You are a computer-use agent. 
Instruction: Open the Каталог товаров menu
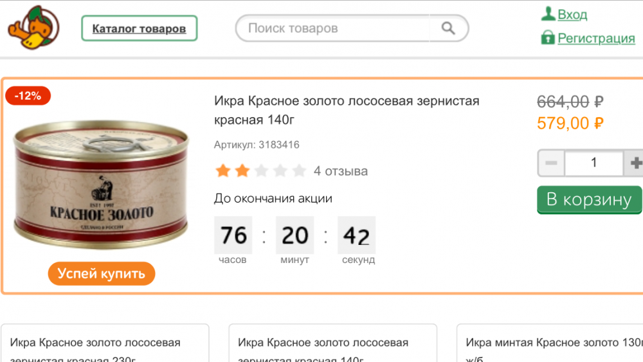point(139,28)
